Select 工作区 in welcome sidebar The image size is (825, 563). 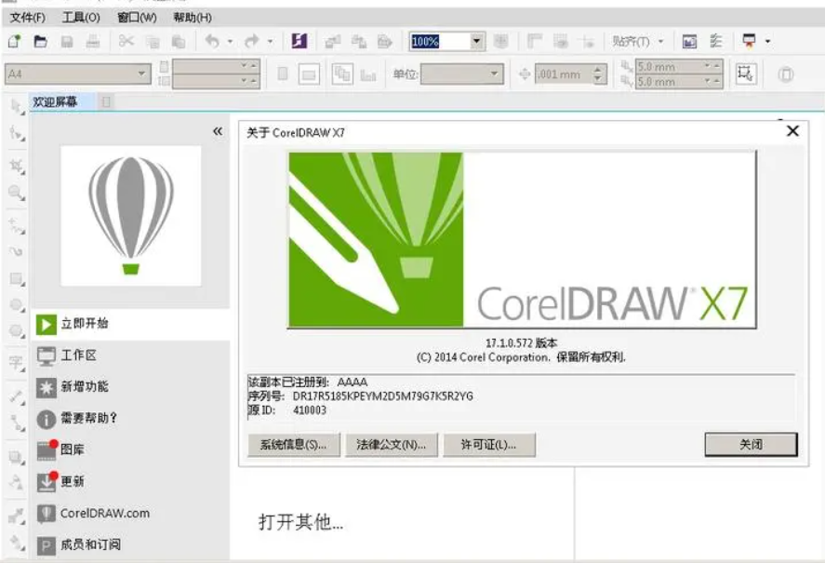pyautogui.click(x=131, y=355)
